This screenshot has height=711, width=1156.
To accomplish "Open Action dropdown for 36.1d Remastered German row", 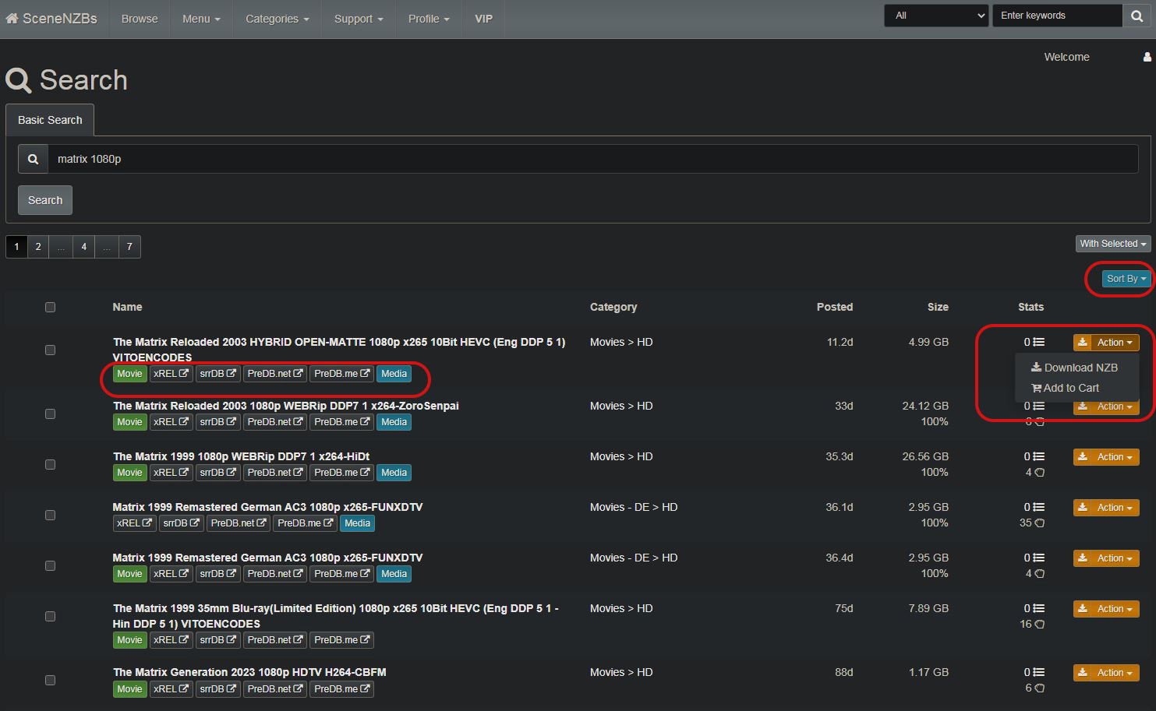I will pos(1115,508).
